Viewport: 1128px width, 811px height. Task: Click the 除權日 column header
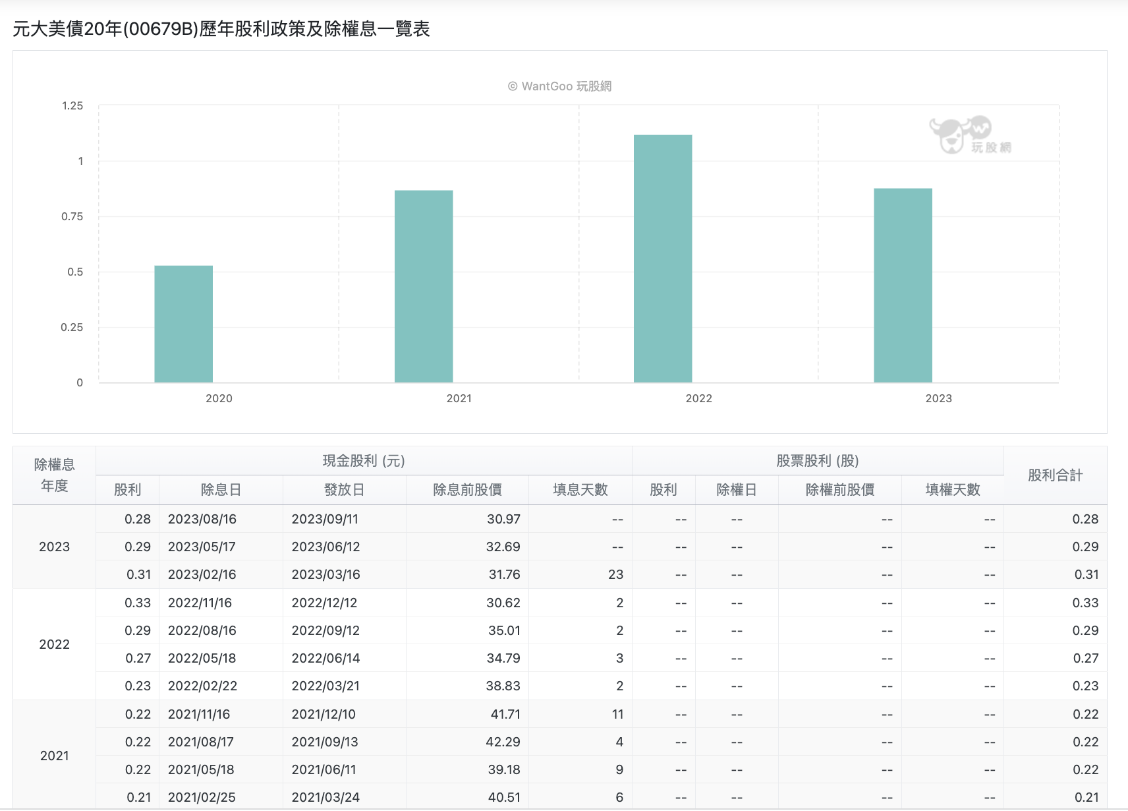(737, 490)
